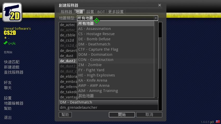
Task: Choose DE - Bomb Defuse map type
Action: tap(116, 39)
